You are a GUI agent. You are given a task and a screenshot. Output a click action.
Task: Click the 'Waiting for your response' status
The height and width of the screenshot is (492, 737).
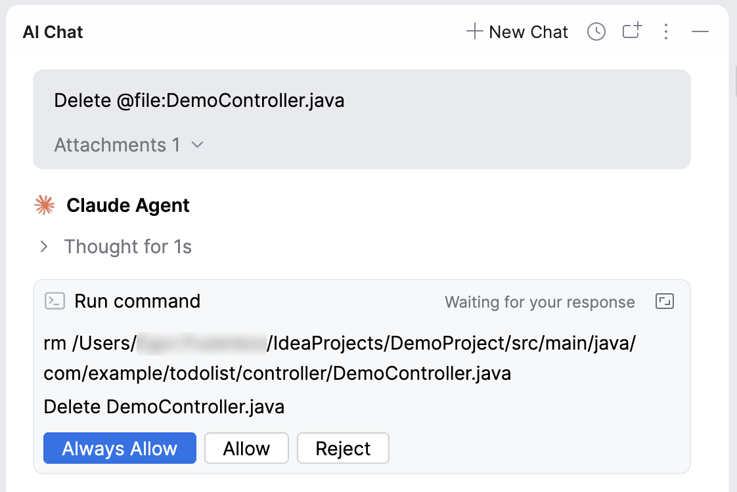click(539, 302)
